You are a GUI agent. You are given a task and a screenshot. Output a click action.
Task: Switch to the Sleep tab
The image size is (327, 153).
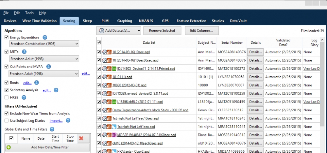87,21
